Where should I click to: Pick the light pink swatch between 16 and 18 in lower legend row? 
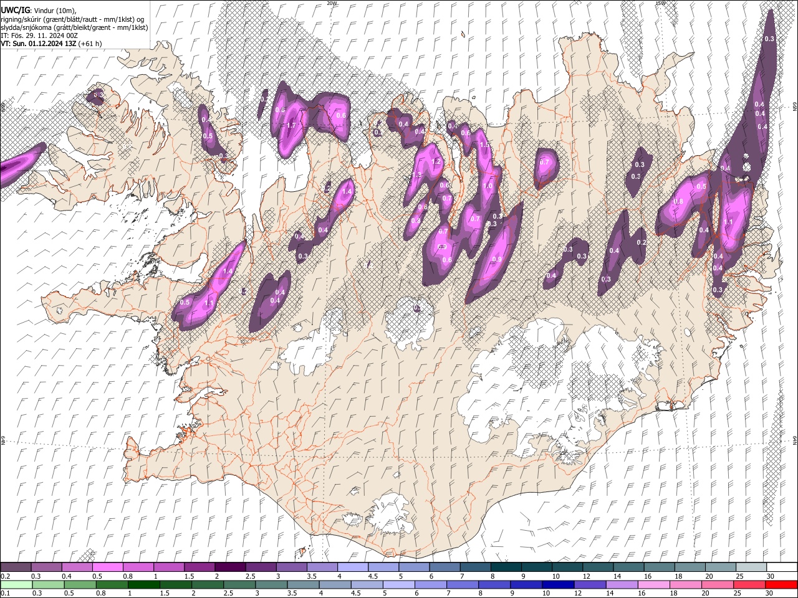(x=653, y=585)
